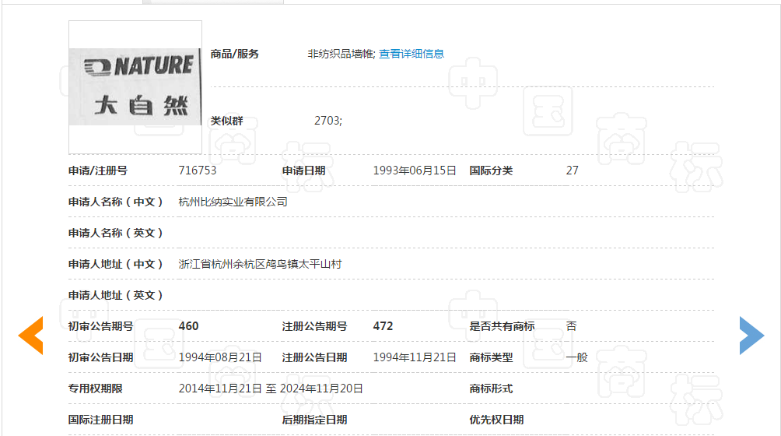781x436 pixels.
Task: Click the 初审公告期号 label
Action: pos(100,326)
